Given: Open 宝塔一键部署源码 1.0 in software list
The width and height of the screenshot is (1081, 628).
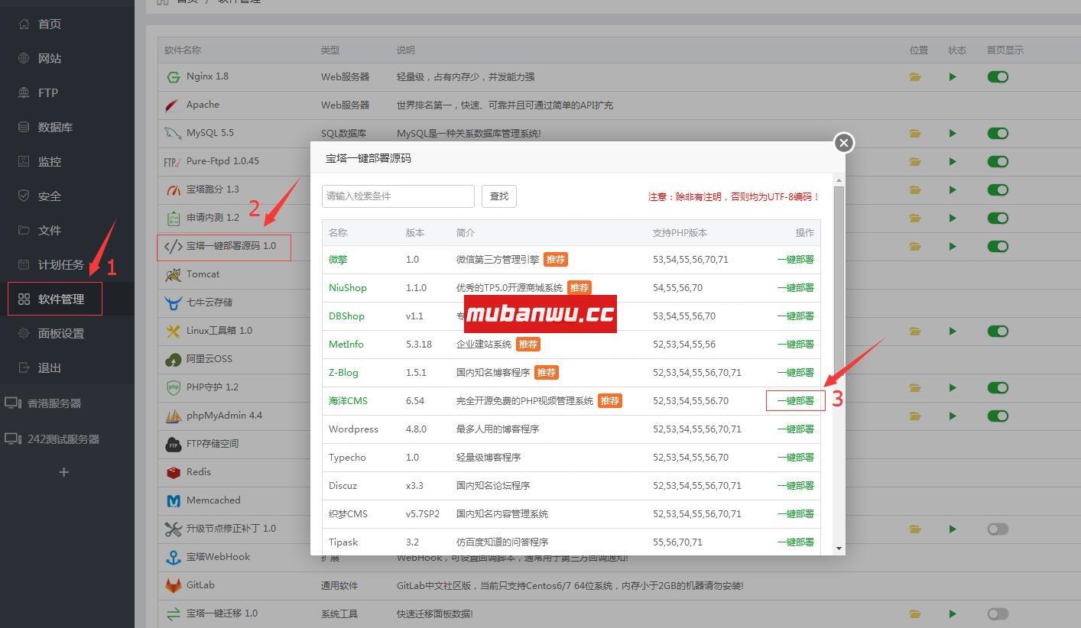Looking at the screenshot, I should (231, 246).
